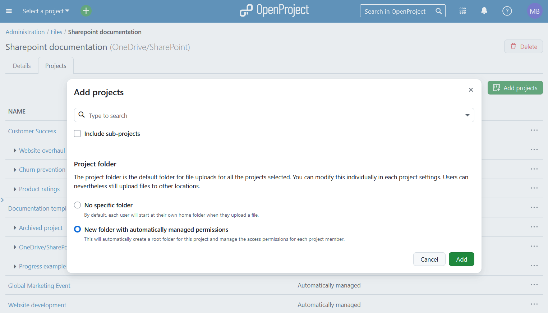Select No specific folder option

[x=78, y=205]
